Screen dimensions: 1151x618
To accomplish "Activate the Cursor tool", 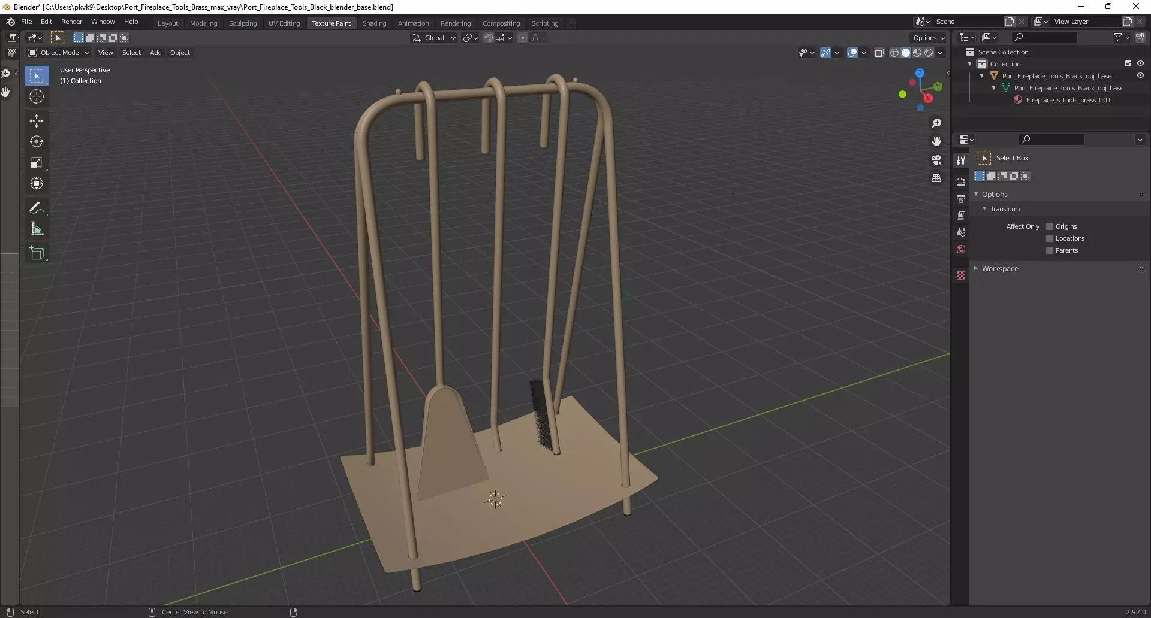I will click(37, 96).
